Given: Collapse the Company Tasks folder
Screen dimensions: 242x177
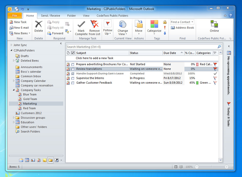Looking at the screenshot, I should (14, 90).
